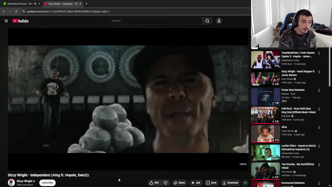This screenshot has height=187, width=332.
Task: Click title Tee Grizzley - My God
Action: point(298,166)
